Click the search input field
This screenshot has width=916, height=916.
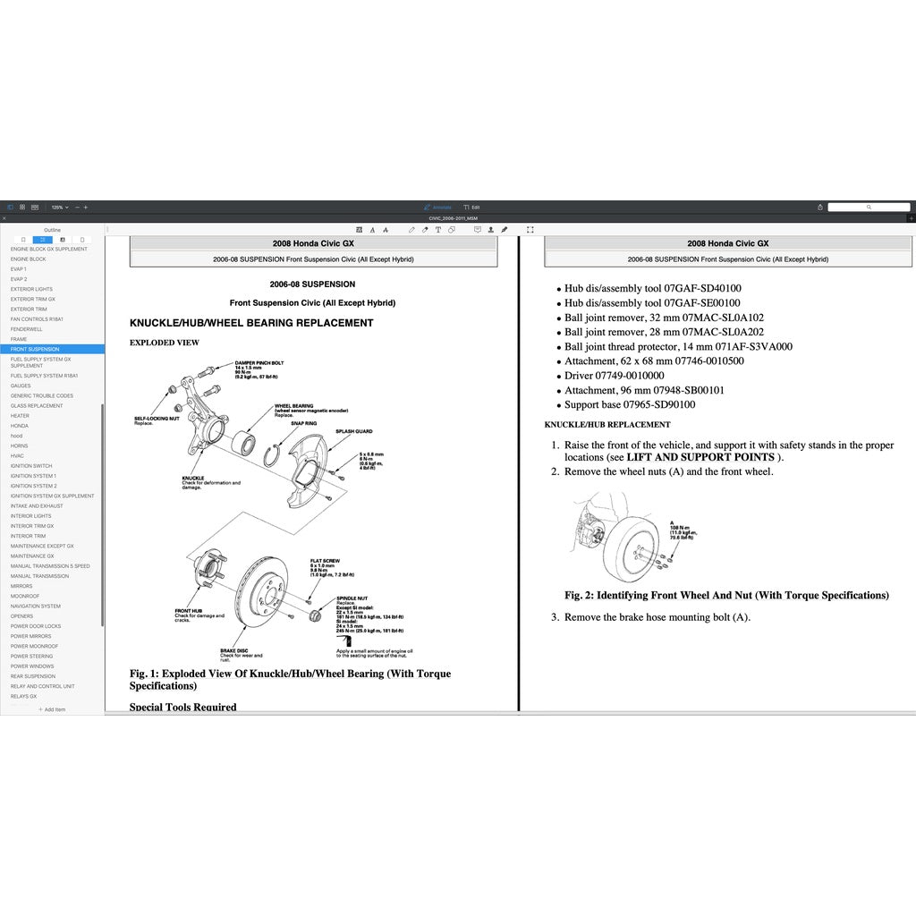[x=868, y=207]
